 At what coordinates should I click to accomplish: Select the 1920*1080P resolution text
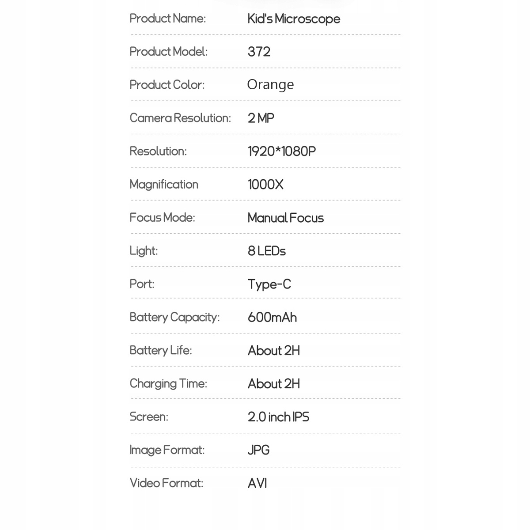[x=281, y=151]
